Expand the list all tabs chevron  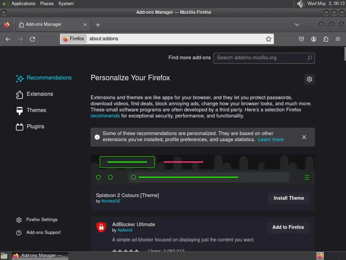tap(297, 24)
